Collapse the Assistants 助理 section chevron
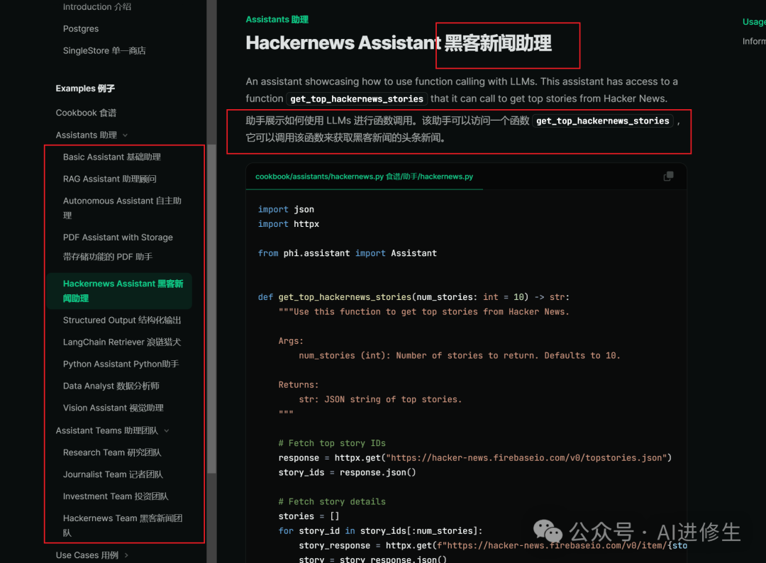Image resolution: width=766 pixels, height=563 pixels. click(125, 135)
